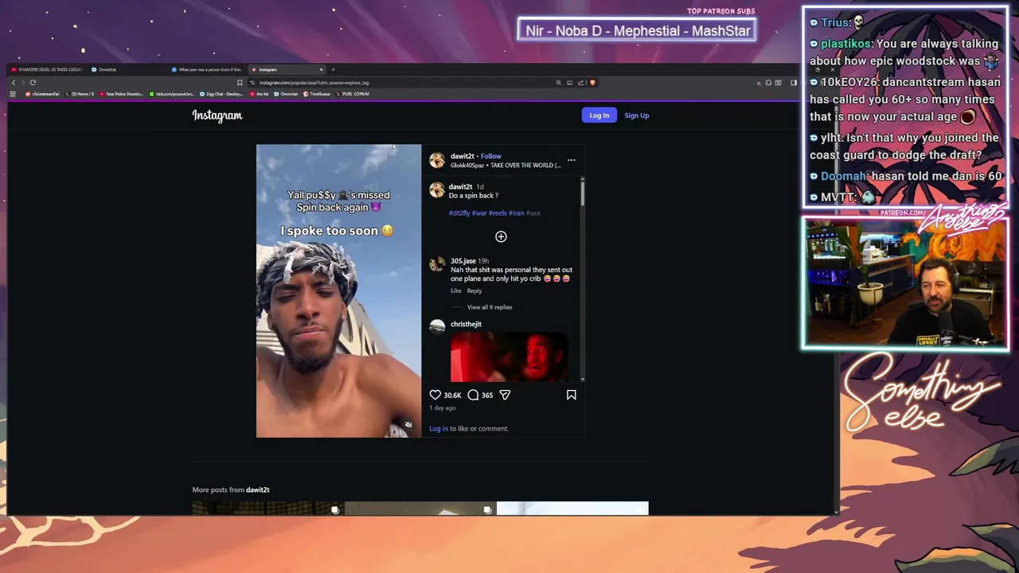Click the browser address bar URL
This screenshot has height=573, width=1019.
click(x=314, y=82)
